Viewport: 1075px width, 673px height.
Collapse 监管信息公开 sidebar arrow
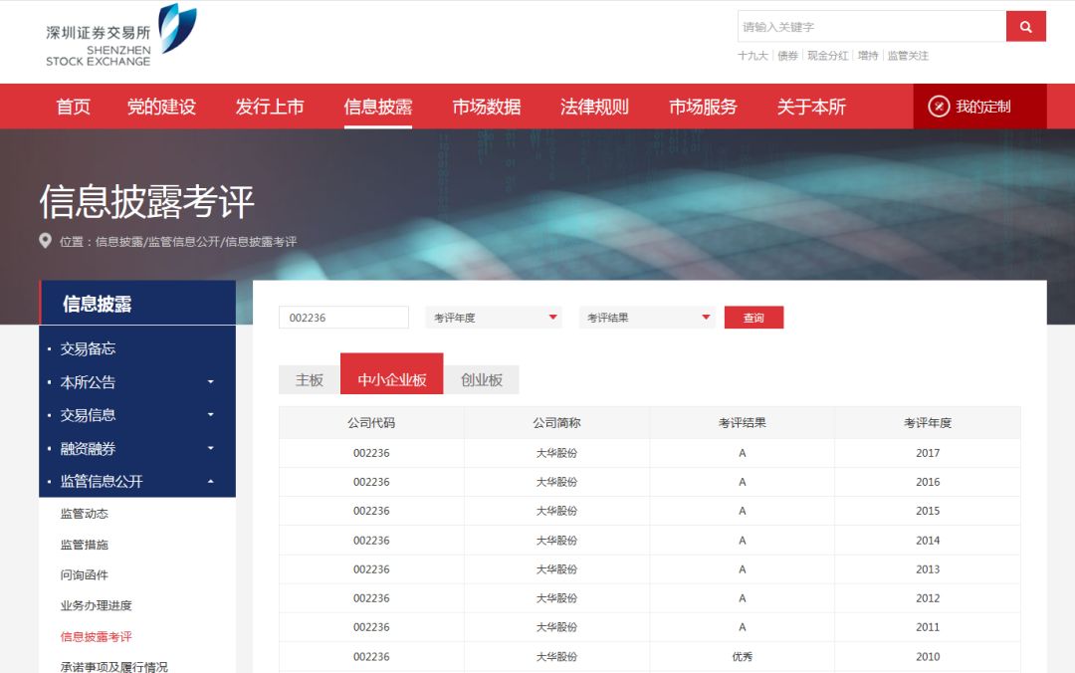(210, 481)
